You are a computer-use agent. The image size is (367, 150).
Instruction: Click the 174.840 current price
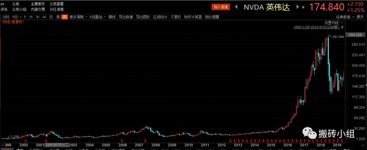pos(327,7)
